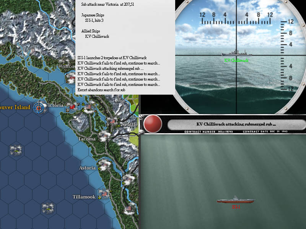Select the US flag base at Tillamook
The image size is (306, 229).
(104, 194)
